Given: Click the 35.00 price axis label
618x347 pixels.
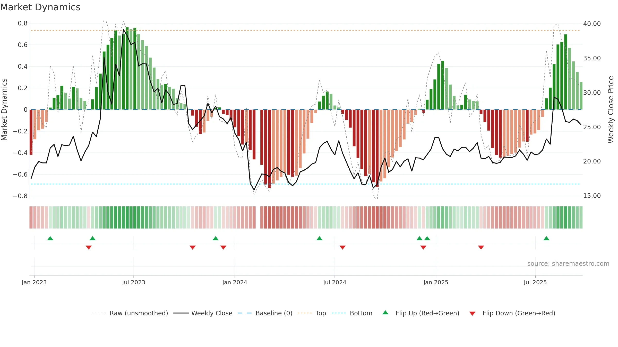Looking at the screenshot, I should (592, 58).
